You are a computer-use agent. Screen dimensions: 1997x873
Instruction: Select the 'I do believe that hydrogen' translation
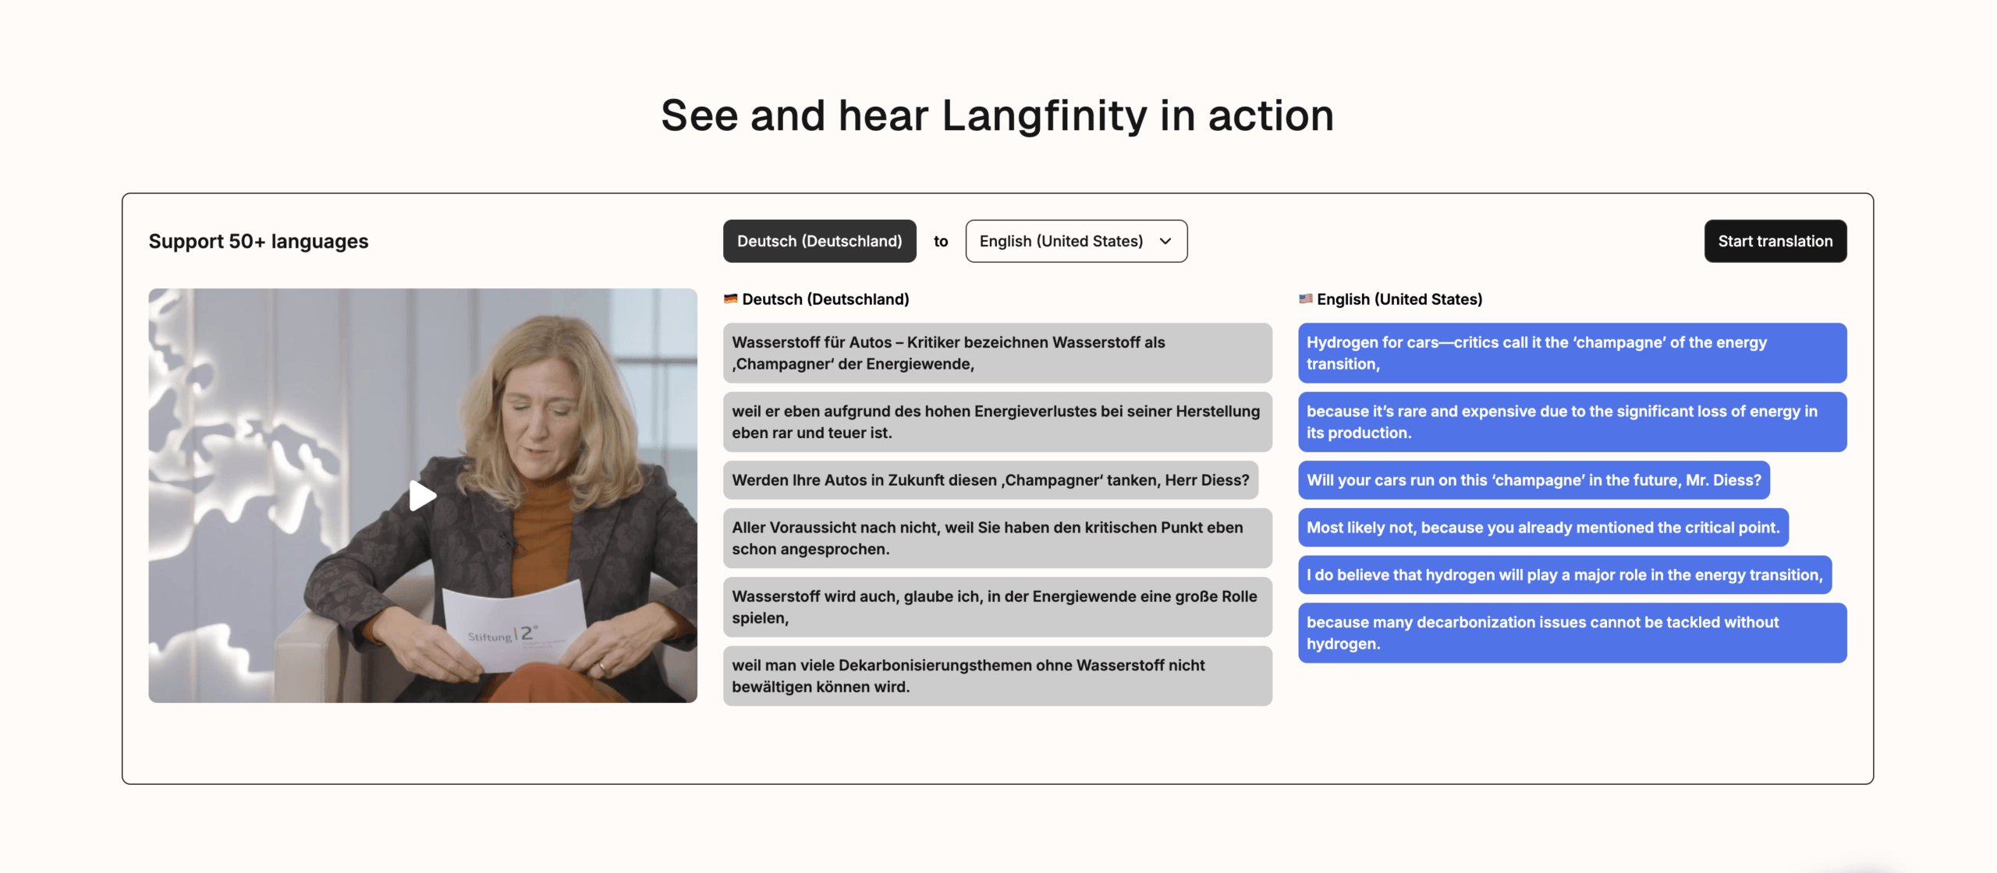[1565, 575]
